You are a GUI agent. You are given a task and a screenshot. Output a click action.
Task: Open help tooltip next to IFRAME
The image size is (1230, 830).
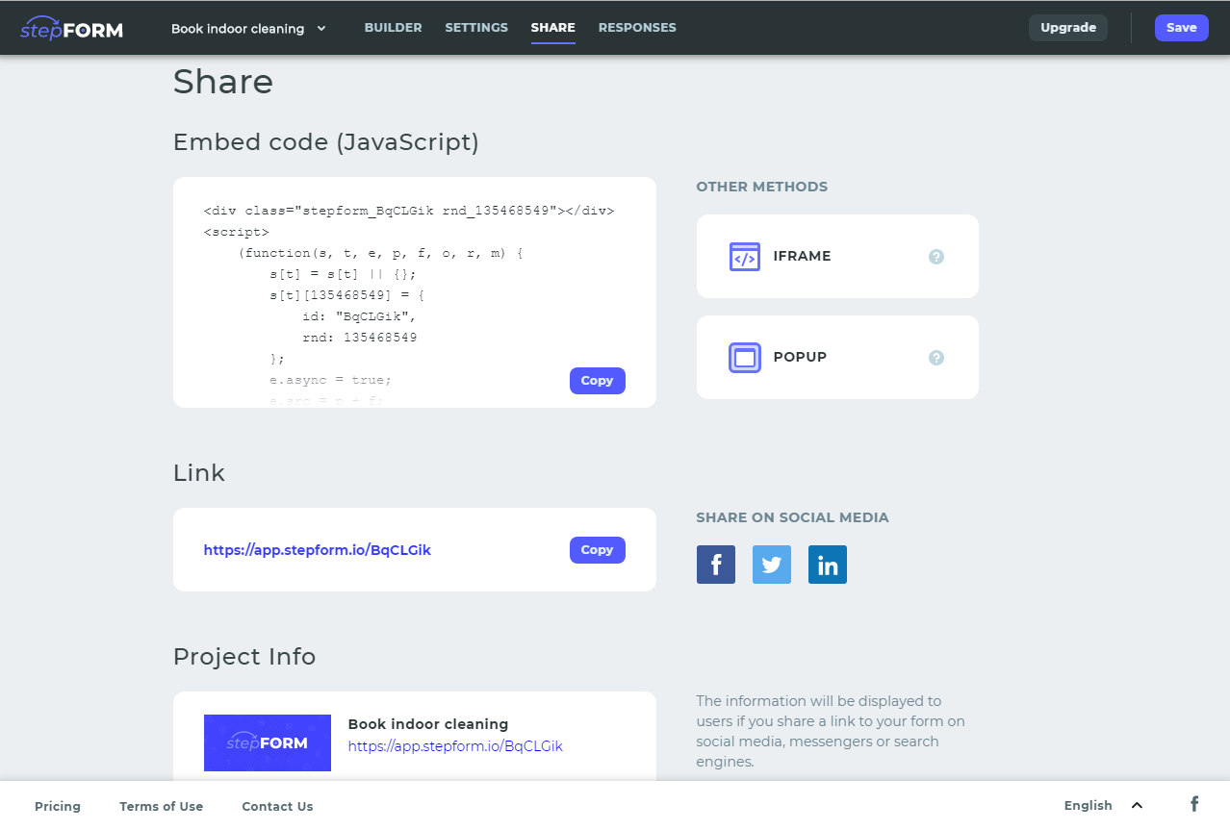pos(935,257)
